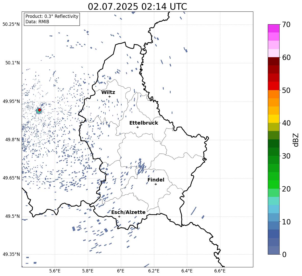The image size is (302, 276).
Task: Click the Wiltz station cross marker
Action: [110, 97]
